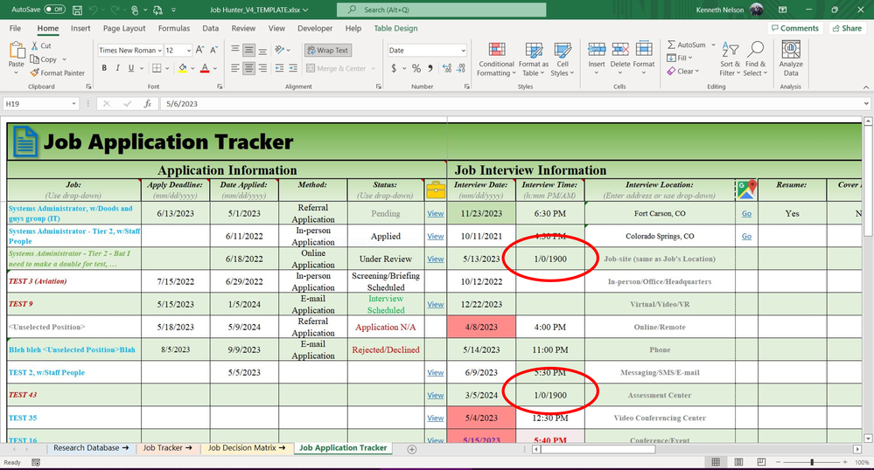This screenshot has height=470, width=874.
Task: Expand the formula bar
Action: click(x=866, y=104)
